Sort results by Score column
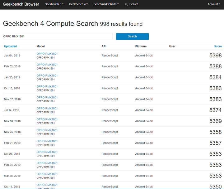 pyautogui.click(x=218, y=46)
